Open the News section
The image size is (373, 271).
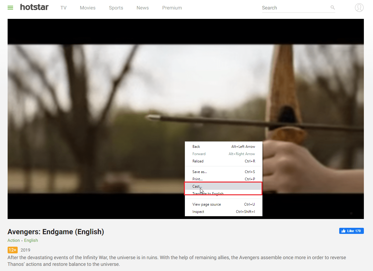click(x=143, y=8)
